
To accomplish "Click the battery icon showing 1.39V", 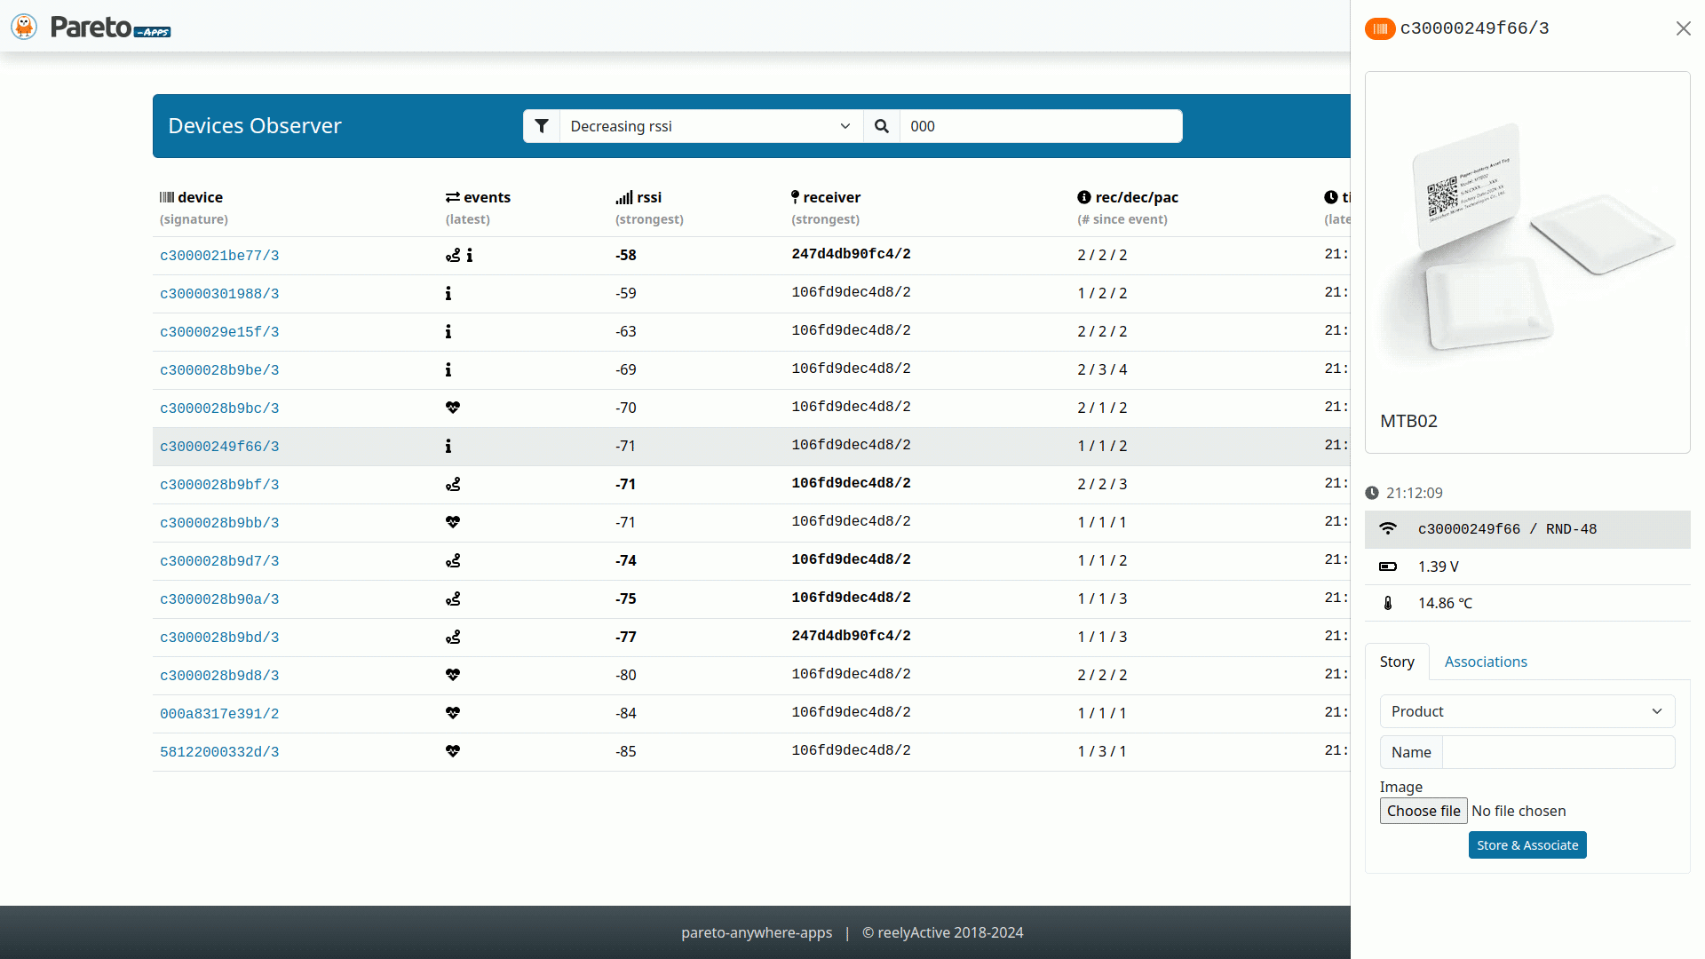I will pos(1388,566).
